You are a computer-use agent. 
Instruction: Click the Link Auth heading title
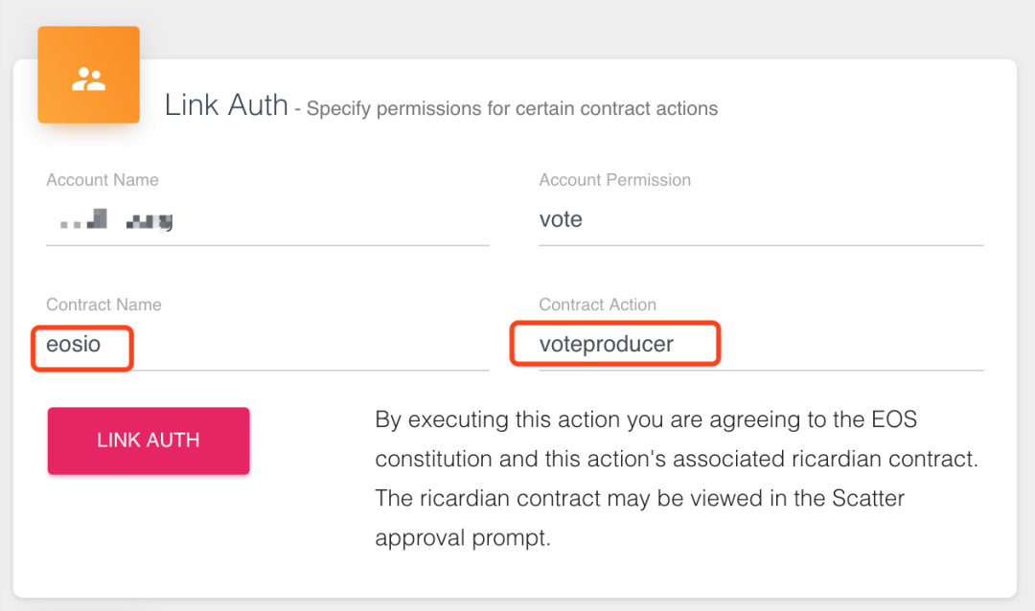tap(226, 105)
